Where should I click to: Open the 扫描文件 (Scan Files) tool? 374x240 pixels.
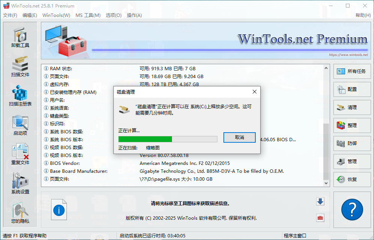(20, 64)
